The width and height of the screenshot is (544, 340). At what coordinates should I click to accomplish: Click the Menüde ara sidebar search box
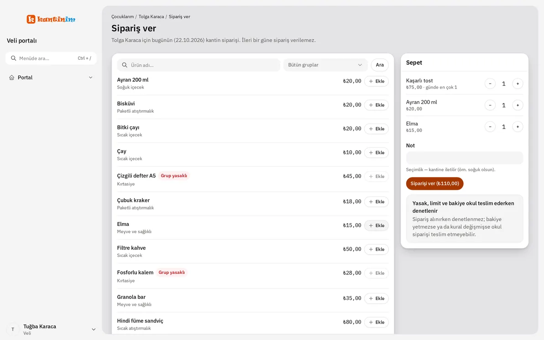pyautogui.click(x=51, y=58)
